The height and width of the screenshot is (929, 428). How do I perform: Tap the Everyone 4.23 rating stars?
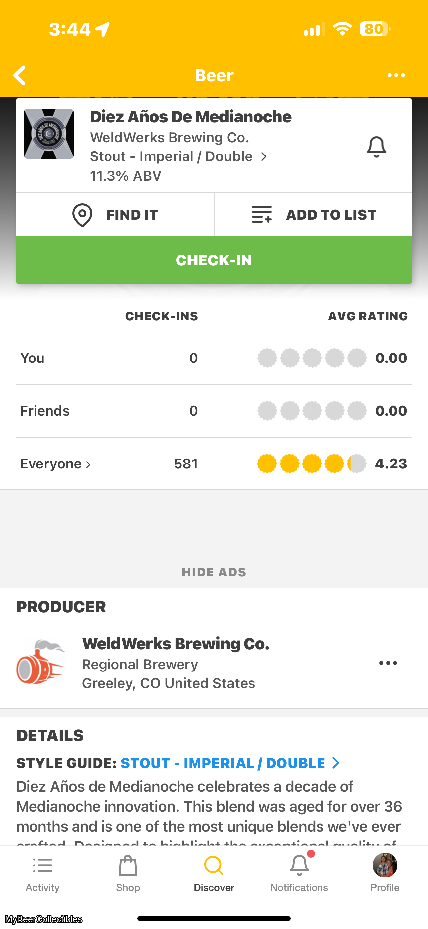(312, 464)
